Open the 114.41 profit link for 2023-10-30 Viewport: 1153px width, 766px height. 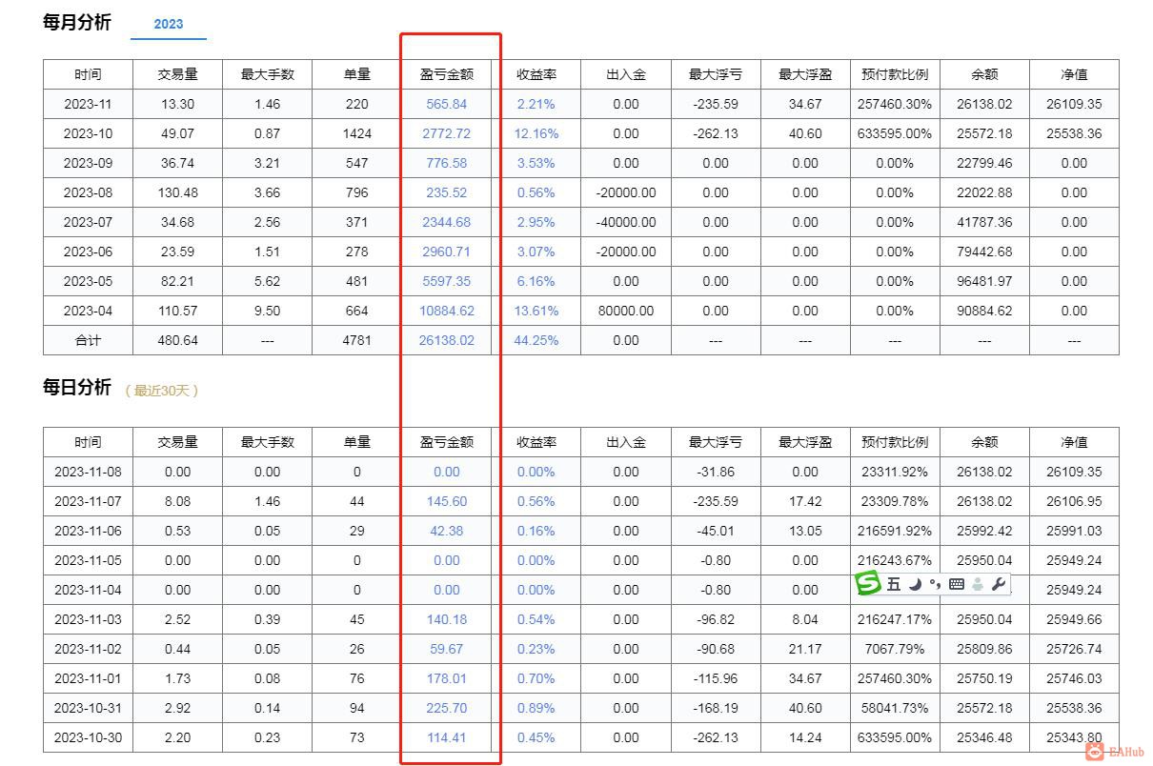pos(446,737)
